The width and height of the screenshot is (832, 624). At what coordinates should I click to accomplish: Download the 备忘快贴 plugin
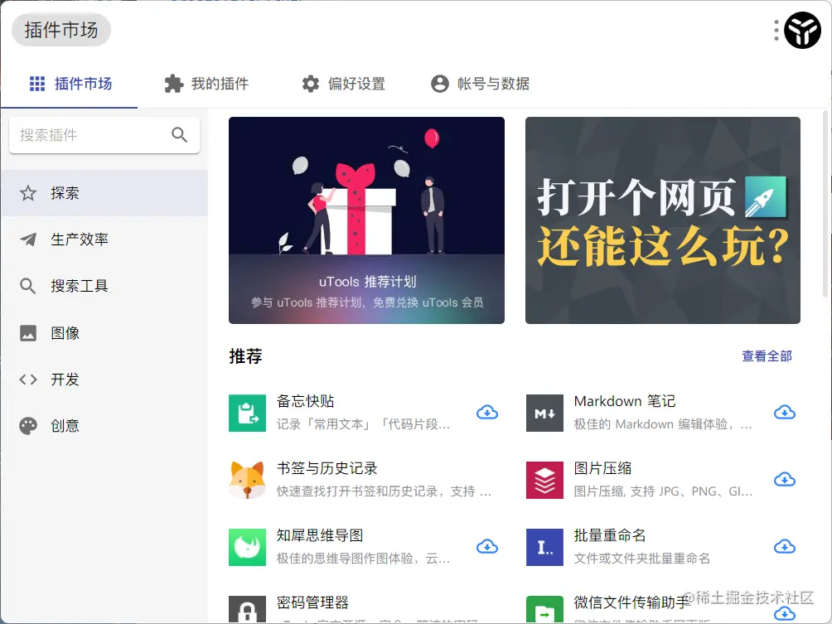487,413
